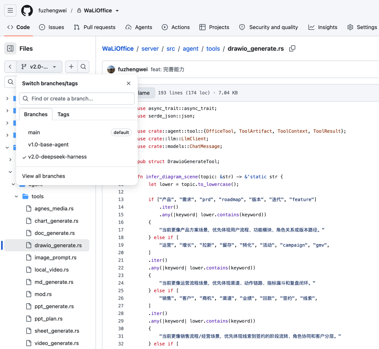
Task: Open doc_generate.rs file
Action: tap(55, 233)
